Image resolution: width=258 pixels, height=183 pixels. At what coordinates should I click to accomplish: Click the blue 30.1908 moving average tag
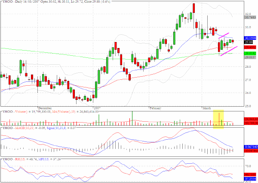pyautogui.click(x=250, y=38)
